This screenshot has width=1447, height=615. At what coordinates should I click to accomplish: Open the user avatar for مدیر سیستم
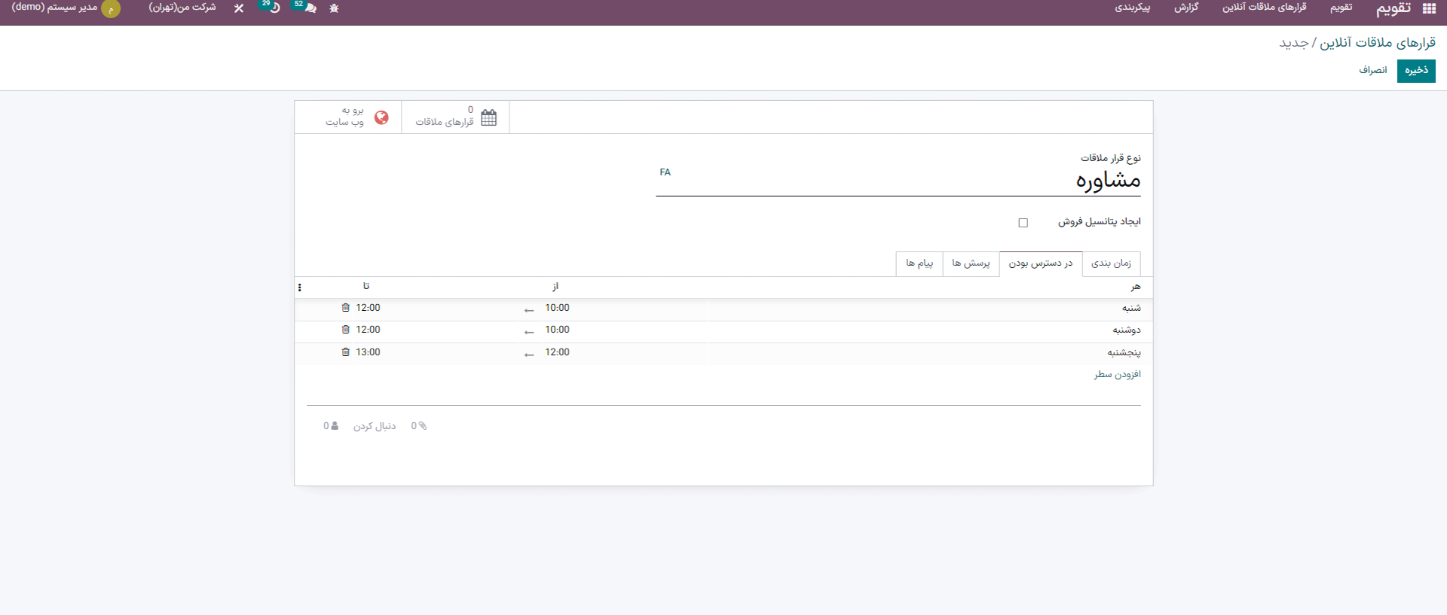tap(111, 9)
